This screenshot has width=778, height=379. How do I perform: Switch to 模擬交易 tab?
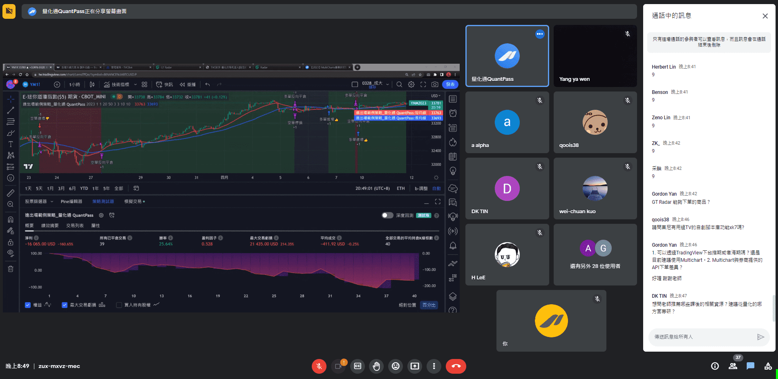pos(134,201)
